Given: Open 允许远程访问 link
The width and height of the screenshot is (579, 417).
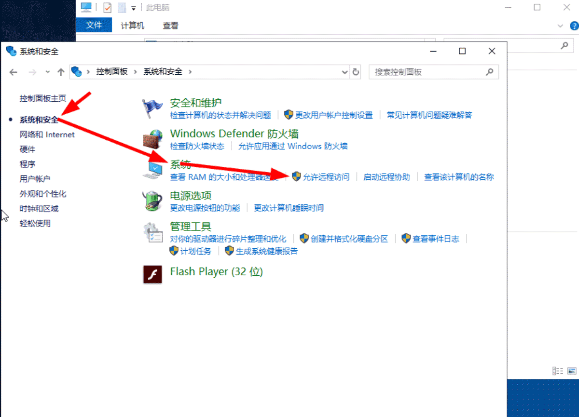Looking at the screenshot, I should 326,177.
